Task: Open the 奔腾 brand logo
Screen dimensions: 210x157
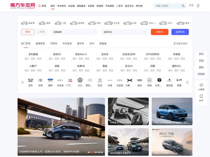Action: pos(179,80)
